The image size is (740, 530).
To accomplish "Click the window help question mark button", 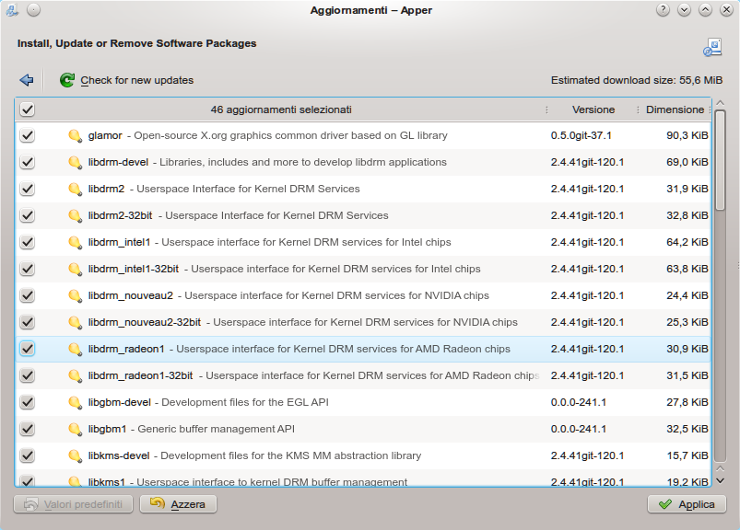I will pyautogui.click(x=662, y=10).
